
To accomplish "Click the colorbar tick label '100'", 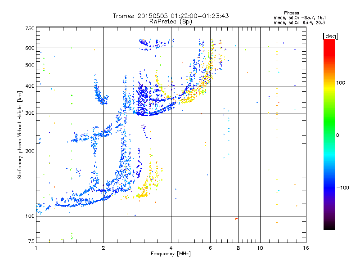I will tap(341, 83).
